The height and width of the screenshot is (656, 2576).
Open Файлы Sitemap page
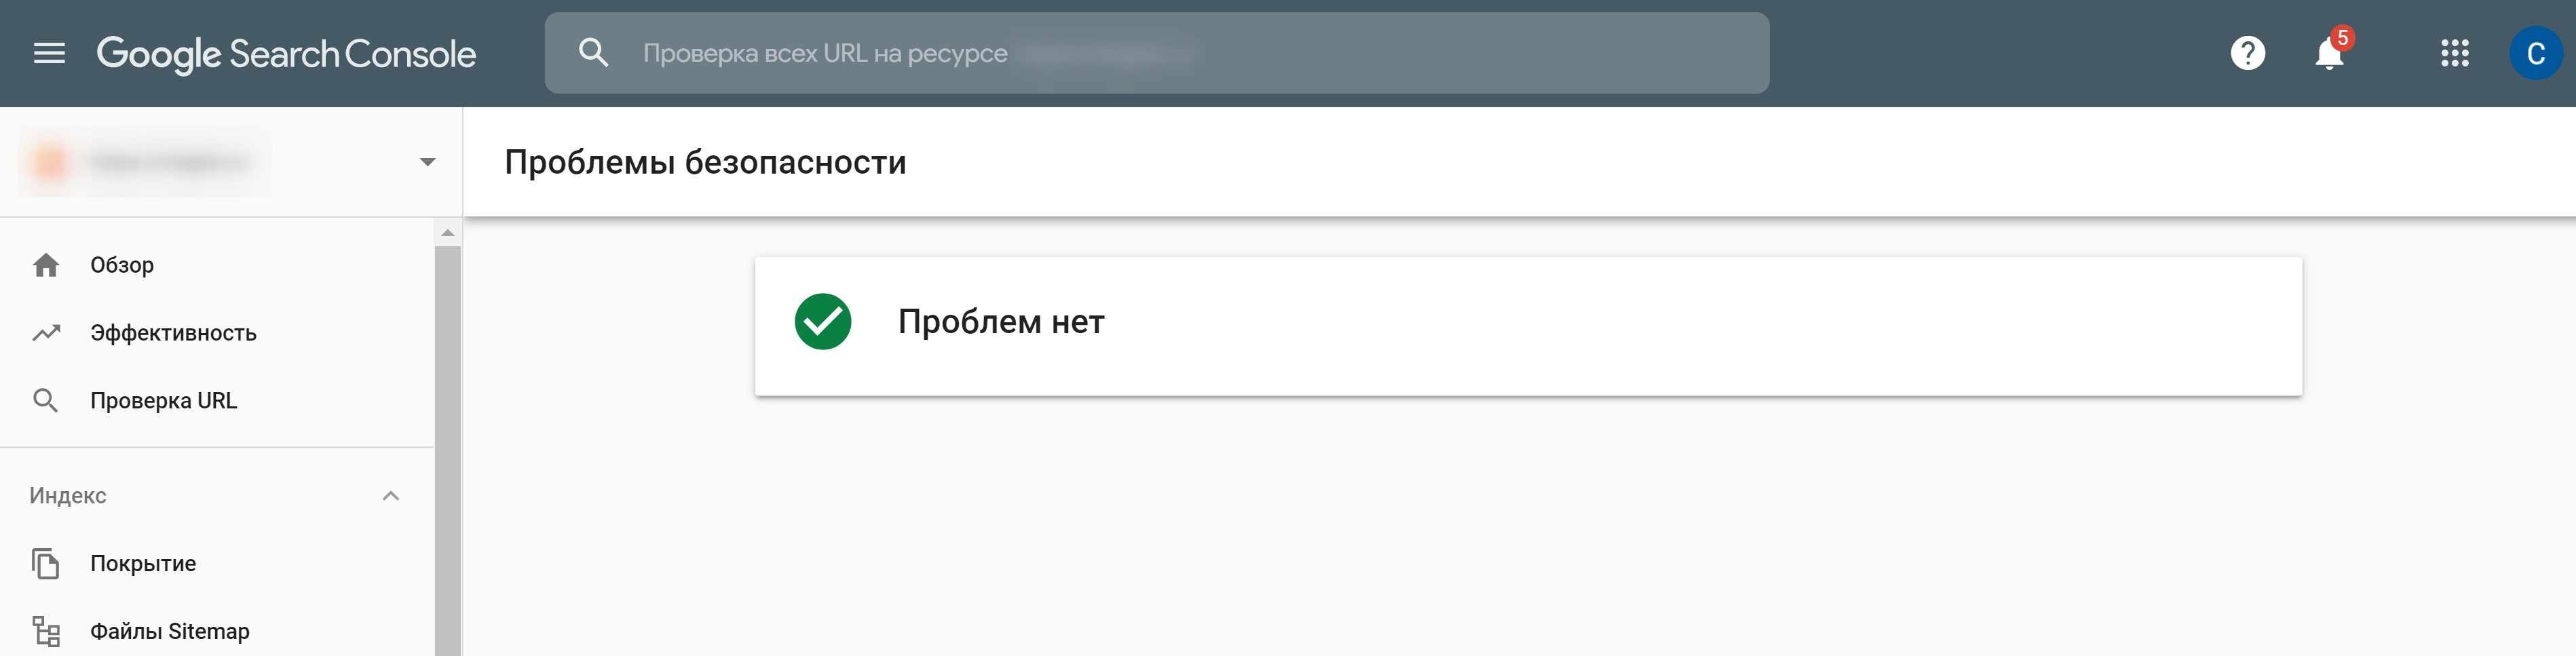point(170,631)
